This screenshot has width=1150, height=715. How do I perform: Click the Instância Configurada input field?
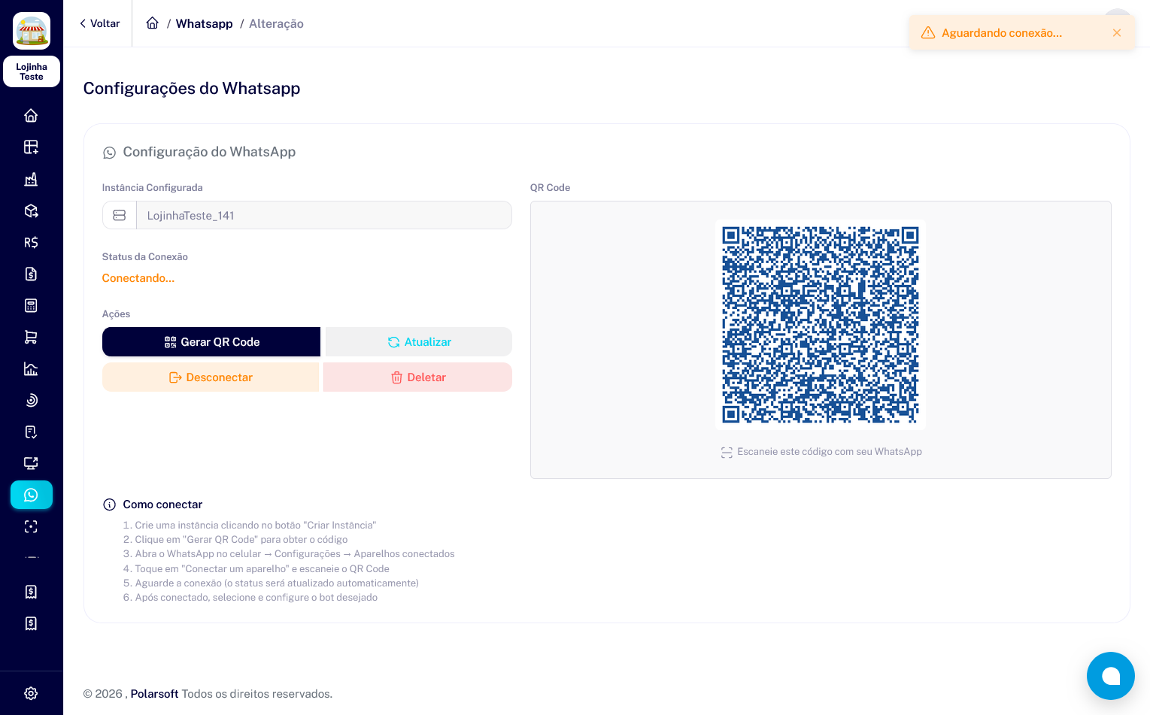tap(323, 216)
